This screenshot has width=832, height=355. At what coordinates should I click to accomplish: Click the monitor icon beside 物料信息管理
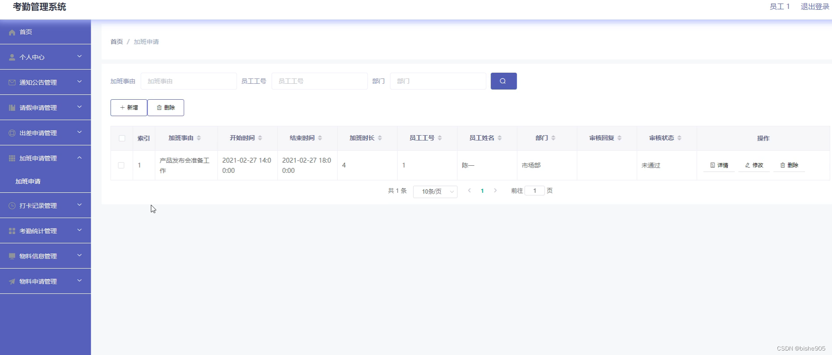click(12, 257)
